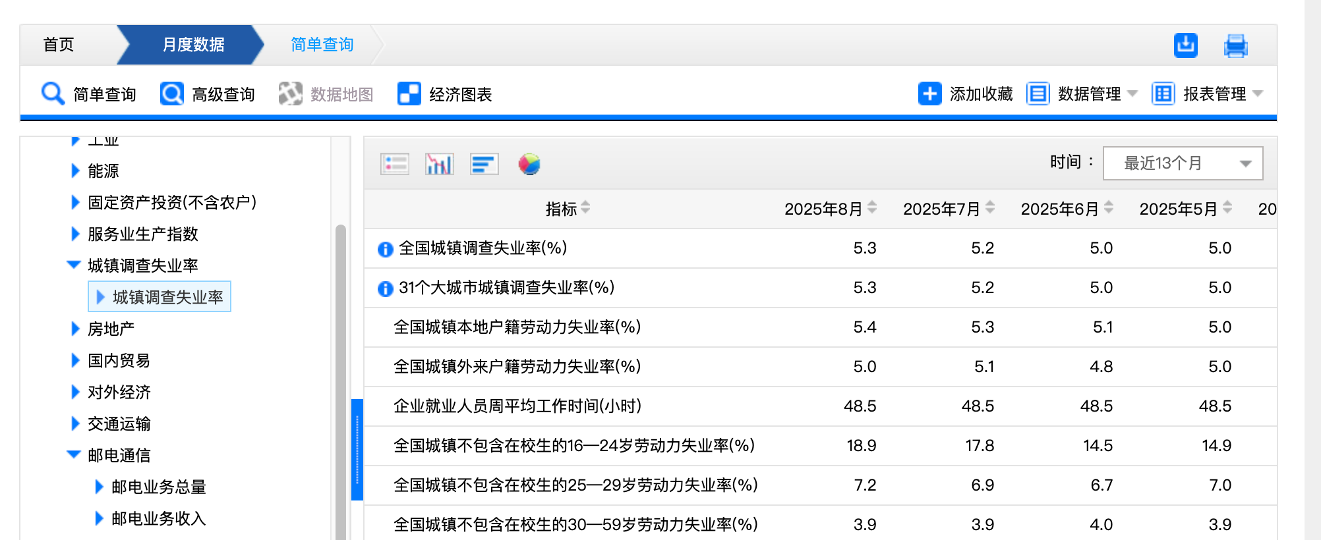Screen dimensions: 1321x540
Task: Click the 14.5 cell under 2025年6月
Action: (1098, 446)
